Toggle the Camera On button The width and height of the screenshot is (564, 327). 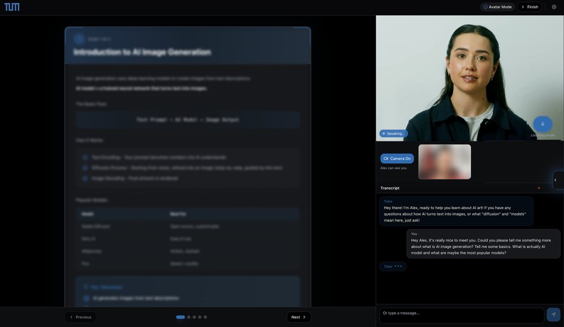click(397, 158)
